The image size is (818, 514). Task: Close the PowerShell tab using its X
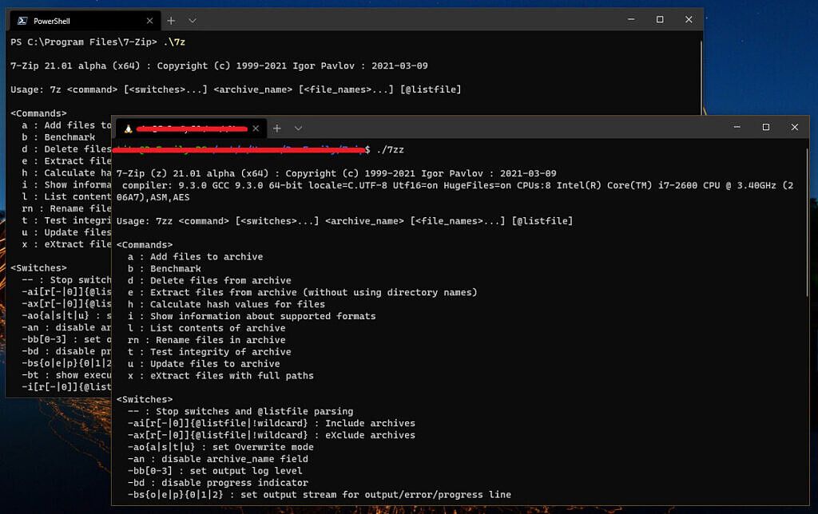149,19
